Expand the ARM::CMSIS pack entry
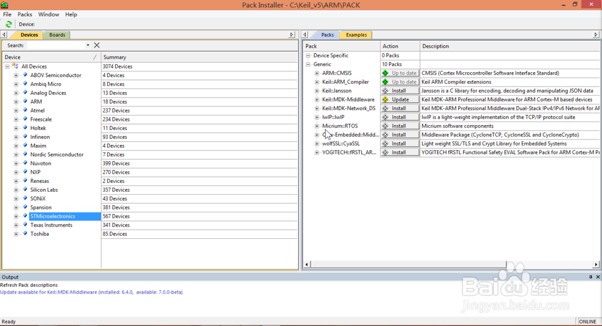The width and height of the screenshot is (602, 326). 317,73
